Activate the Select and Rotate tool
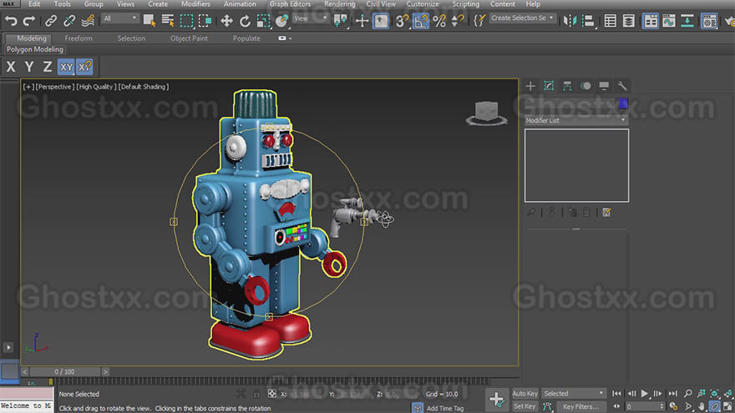The image size is (735, 413). tap(246, 21)
